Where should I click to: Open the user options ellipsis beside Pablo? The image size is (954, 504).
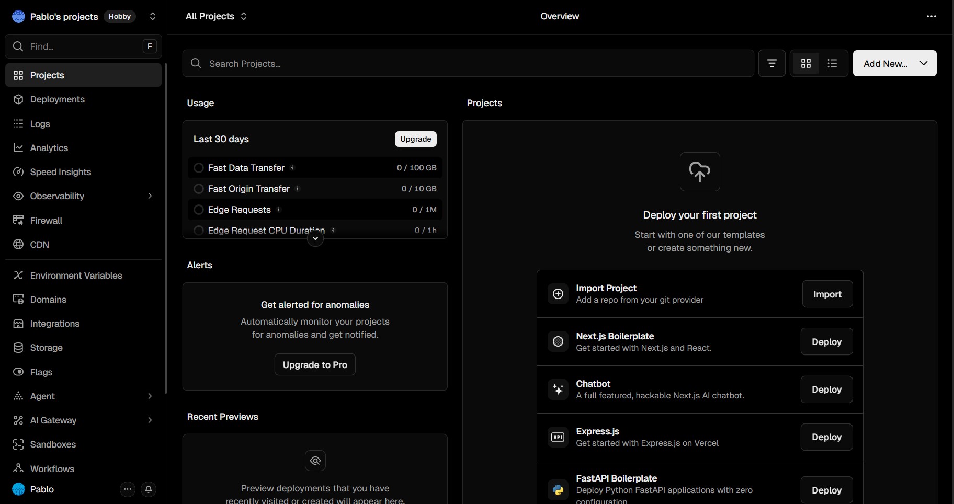click(x=128, y=489)
